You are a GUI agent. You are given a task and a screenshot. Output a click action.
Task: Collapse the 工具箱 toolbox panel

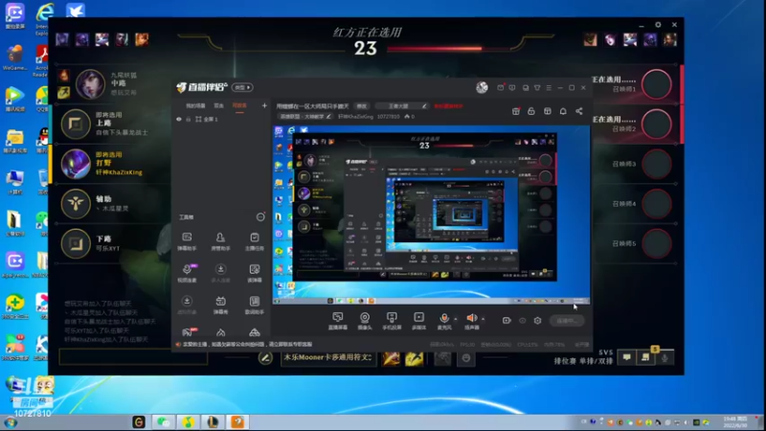click(260, 217)
